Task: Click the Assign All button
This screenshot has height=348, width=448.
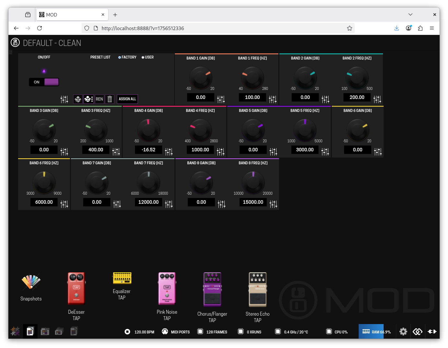Action: 127,99
